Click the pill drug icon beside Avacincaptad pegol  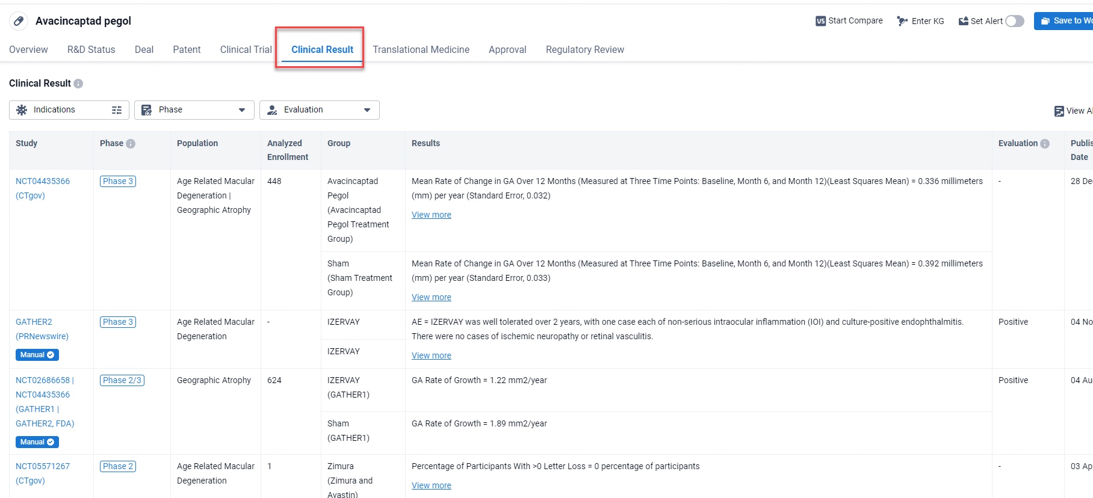19,21
